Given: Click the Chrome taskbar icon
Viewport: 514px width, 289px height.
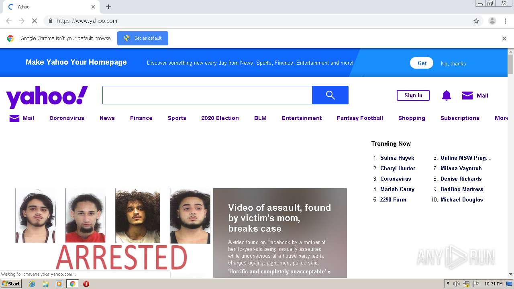Looking at the screenshot, I should coord(72,284).
